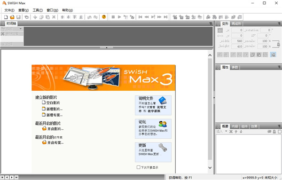The width and height of the screenshot is (282, 180).
Task: Click the go-to-last-frame toolbar button
Action: coord(165,17)
